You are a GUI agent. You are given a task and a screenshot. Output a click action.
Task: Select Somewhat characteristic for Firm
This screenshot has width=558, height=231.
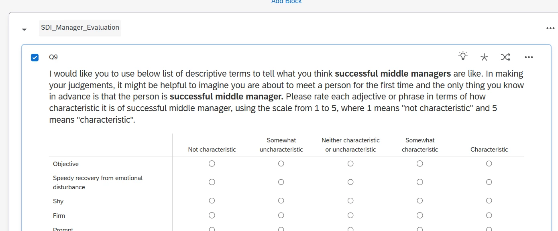[420, 215]
